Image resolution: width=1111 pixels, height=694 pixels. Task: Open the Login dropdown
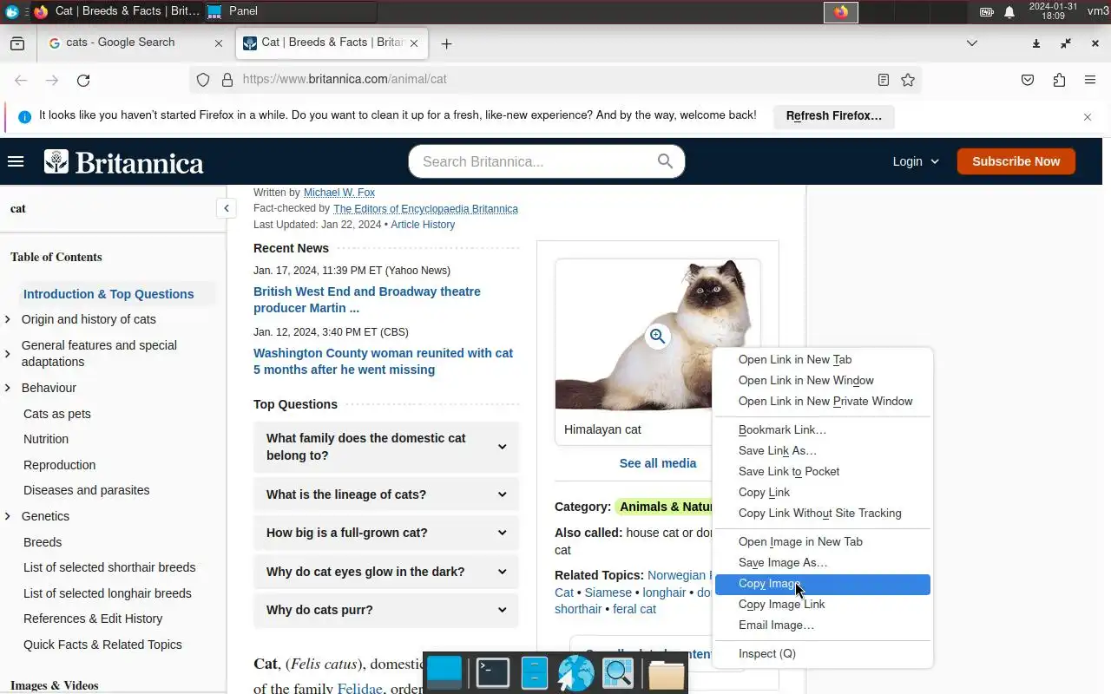(916, 161)
